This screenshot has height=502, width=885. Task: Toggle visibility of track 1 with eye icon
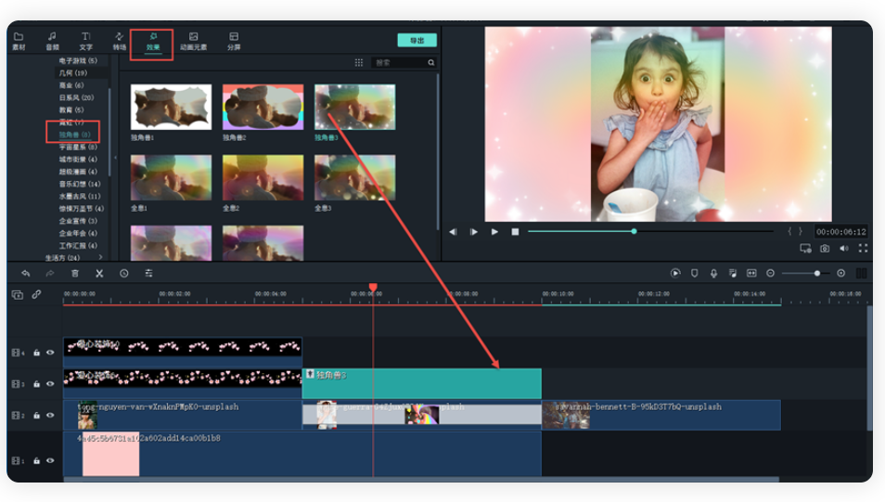(x=50, y=461)
